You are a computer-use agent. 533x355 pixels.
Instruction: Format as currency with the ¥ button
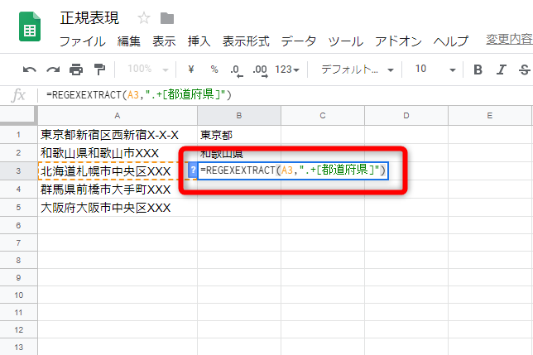point(191,70)
